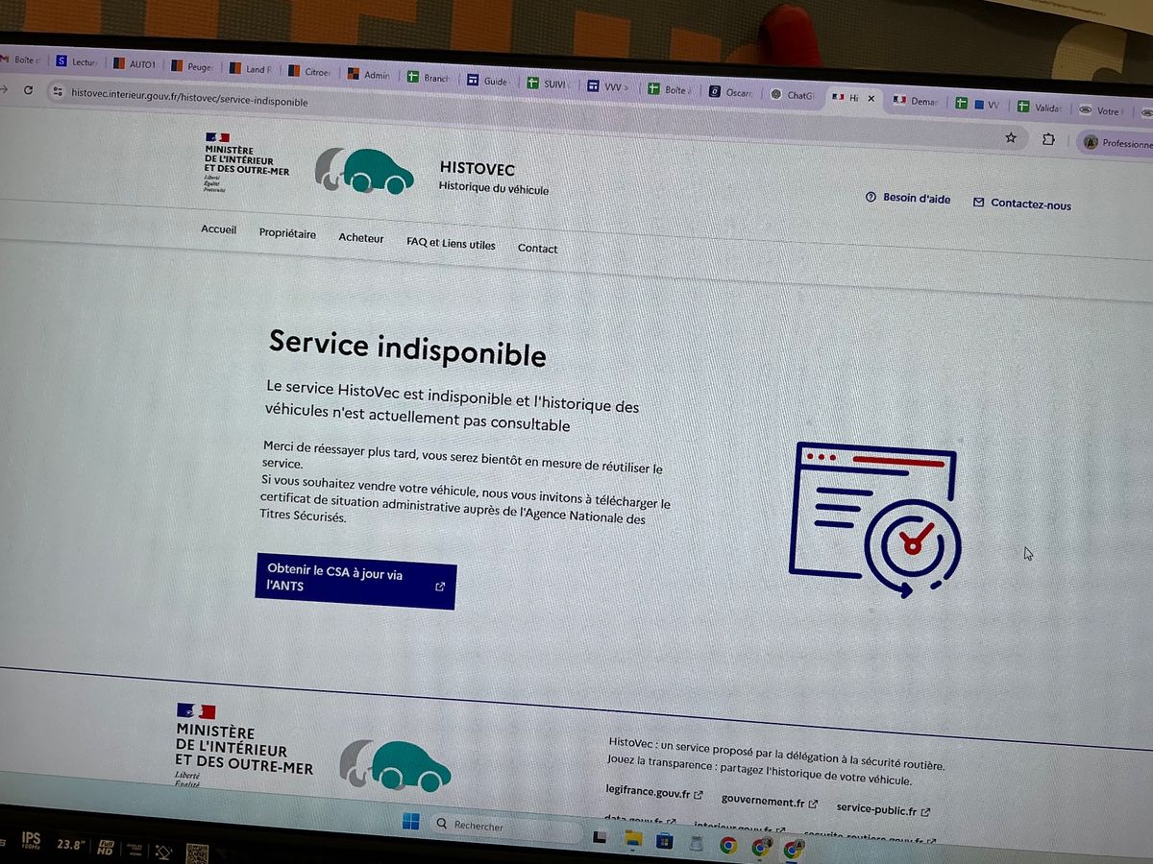Click the footer Ministère de l'Intérieur logo
Screen dimensions: 1153x864
[244, 746]
